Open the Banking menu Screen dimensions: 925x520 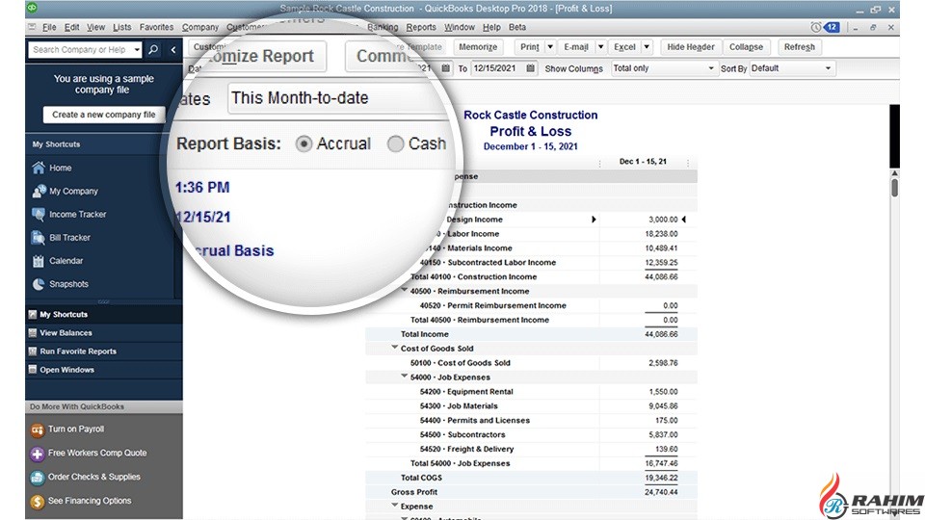[x=383, y=28]
